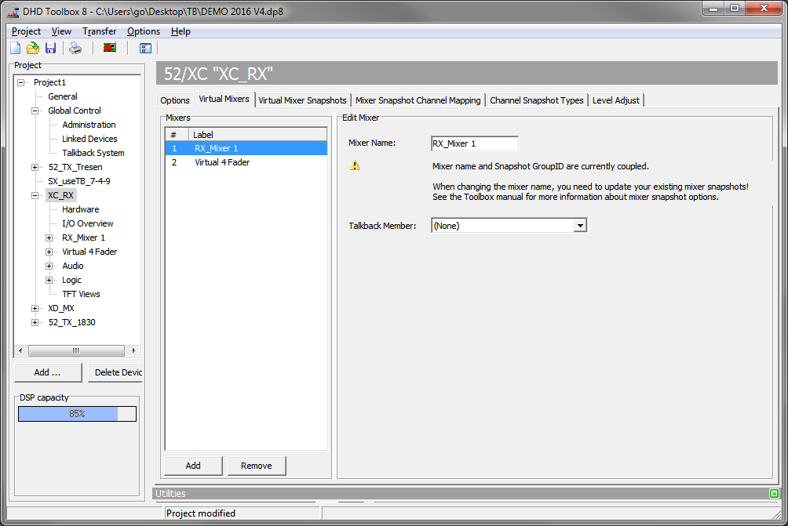Collapse the XC_RX tree node
The image size is (788, 526).
[35, 195]
